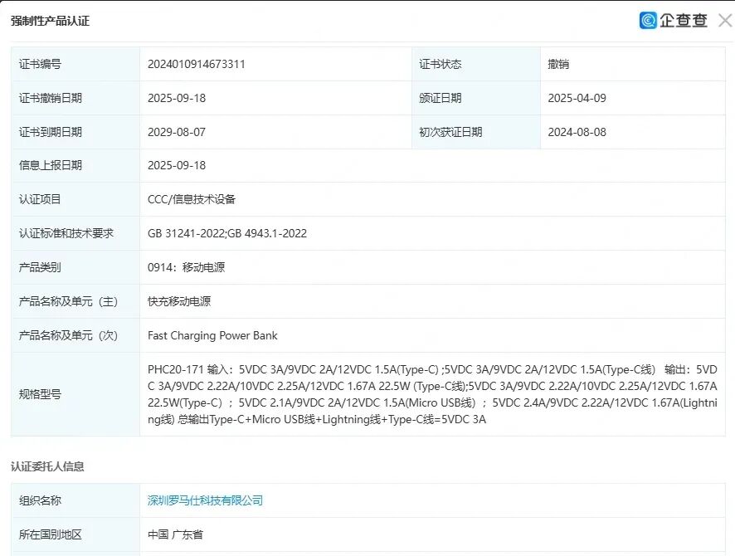Click the 组织名称 label
Image resolution: width=735 pixels, height=556 pixels.
point(40,500)
